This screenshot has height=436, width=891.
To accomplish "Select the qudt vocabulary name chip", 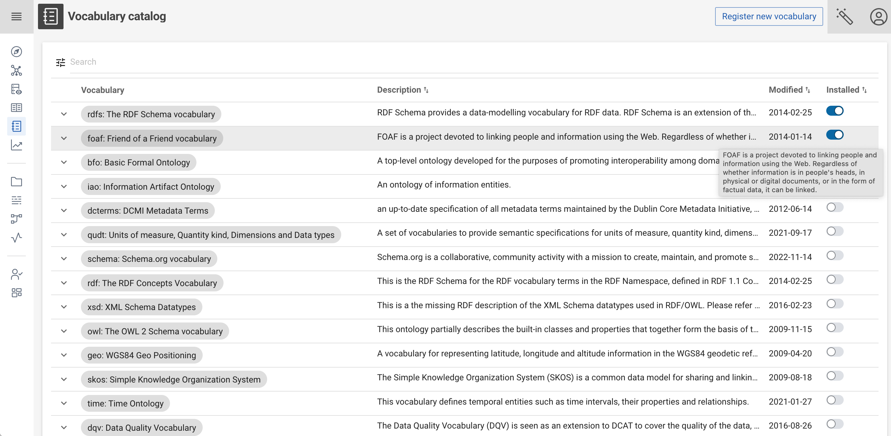I will tap(211, 234).
